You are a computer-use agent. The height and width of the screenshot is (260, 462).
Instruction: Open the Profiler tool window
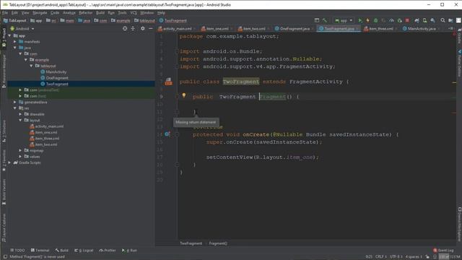(x=108, y=251)
